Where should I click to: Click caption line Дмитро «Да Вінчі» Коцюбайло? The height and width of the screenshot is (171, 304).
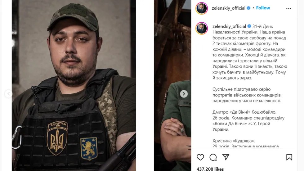point(244,112)
